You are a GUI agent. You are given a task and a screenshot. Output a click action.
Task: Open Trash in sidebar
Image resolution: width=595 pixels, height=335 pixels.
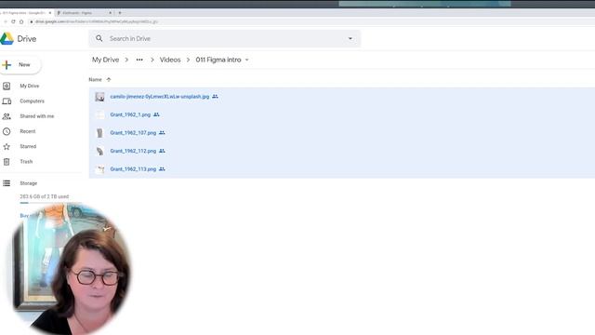[x=26, y=161]
